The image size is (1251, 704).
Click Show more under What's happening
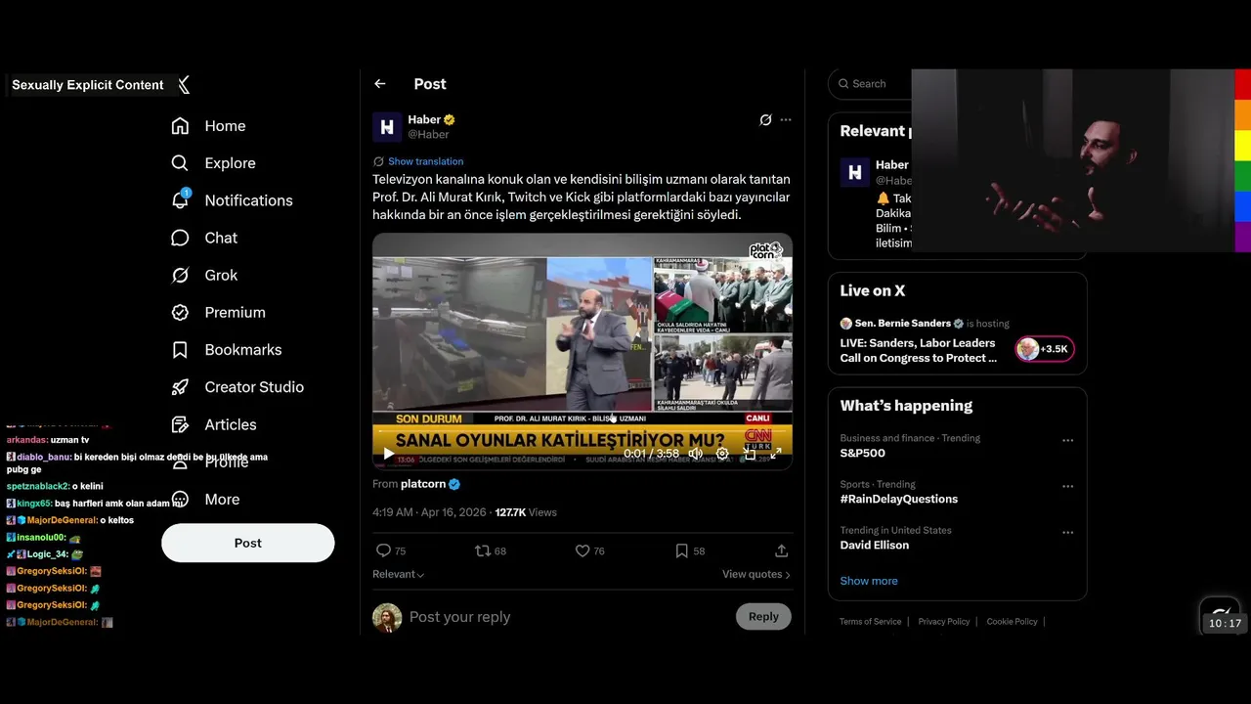click(x=868, y=581)
